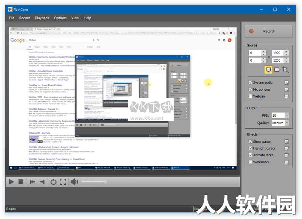This screenshot has width=302, height=219.
Task: Click the Ready status bar text
Action: [11, 209]
